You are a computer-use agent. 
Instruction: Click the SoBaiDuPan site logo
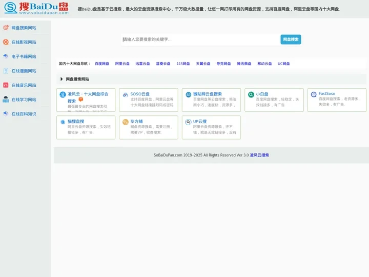click(x=36, y=8)
